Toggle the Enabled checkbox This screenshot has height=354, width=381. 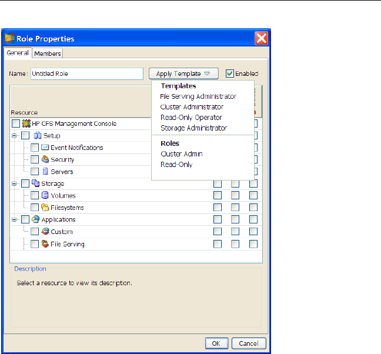point(230,74)
